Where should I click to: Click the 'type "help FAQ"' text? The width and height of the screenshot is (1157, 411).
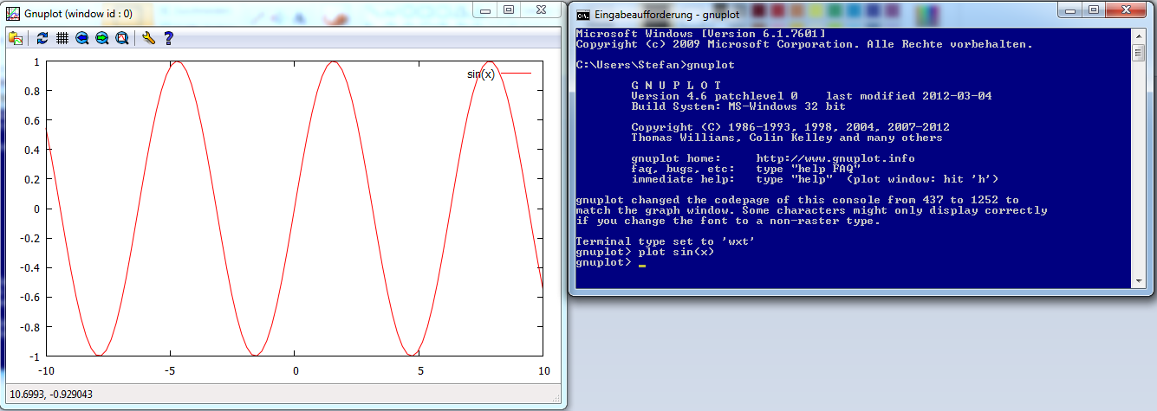pyautogui.click(x=808, y=169)
